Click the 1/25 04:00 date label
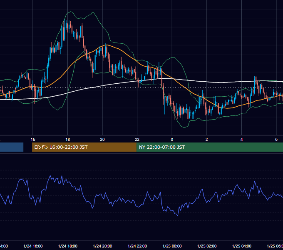 click(x=242, y=246)
